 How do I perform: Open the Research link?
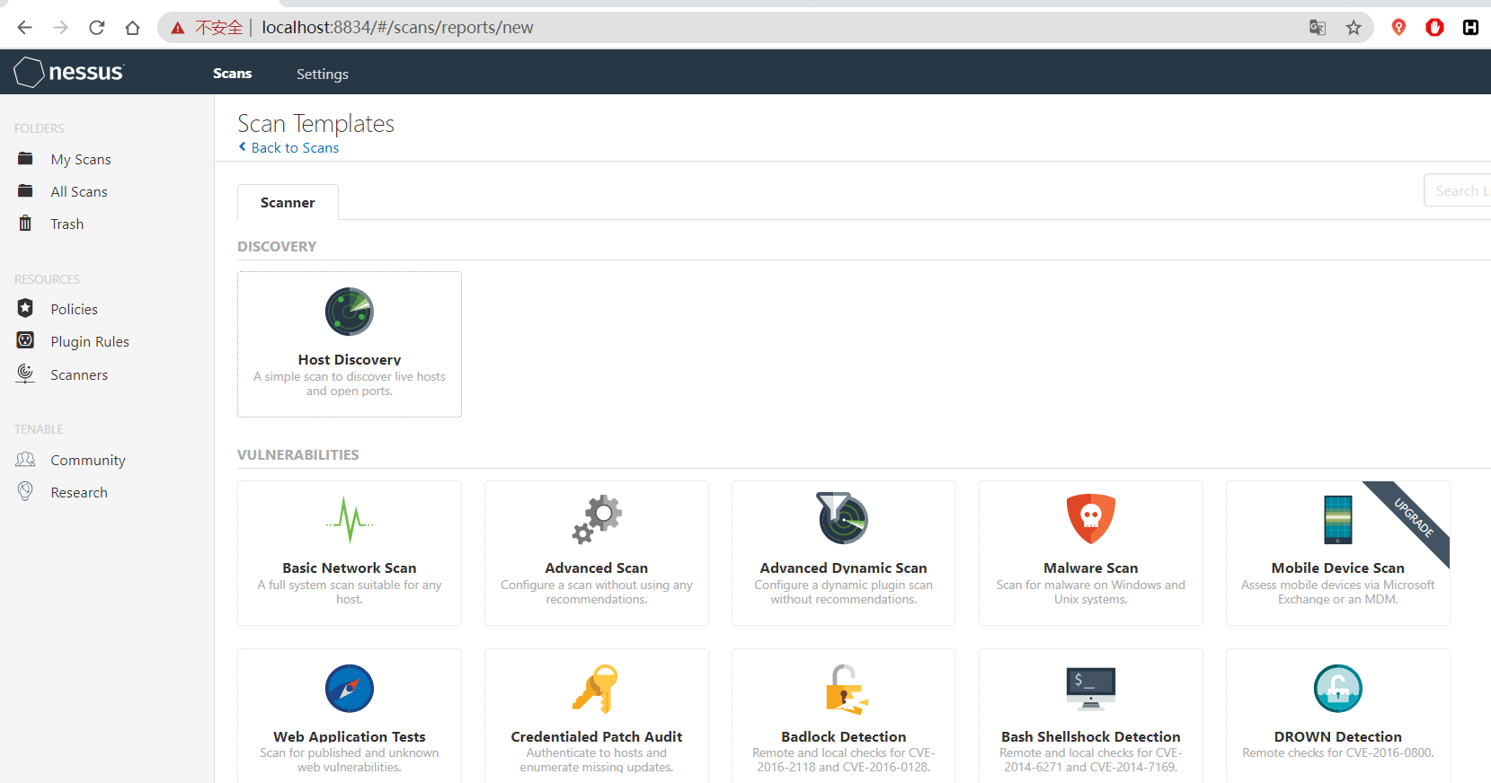pos(79,492)
